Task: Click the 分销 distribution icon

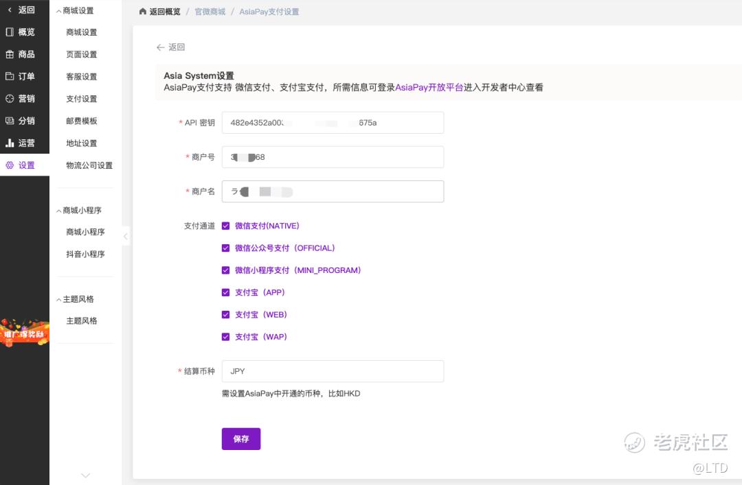Action: coord(10,121)
